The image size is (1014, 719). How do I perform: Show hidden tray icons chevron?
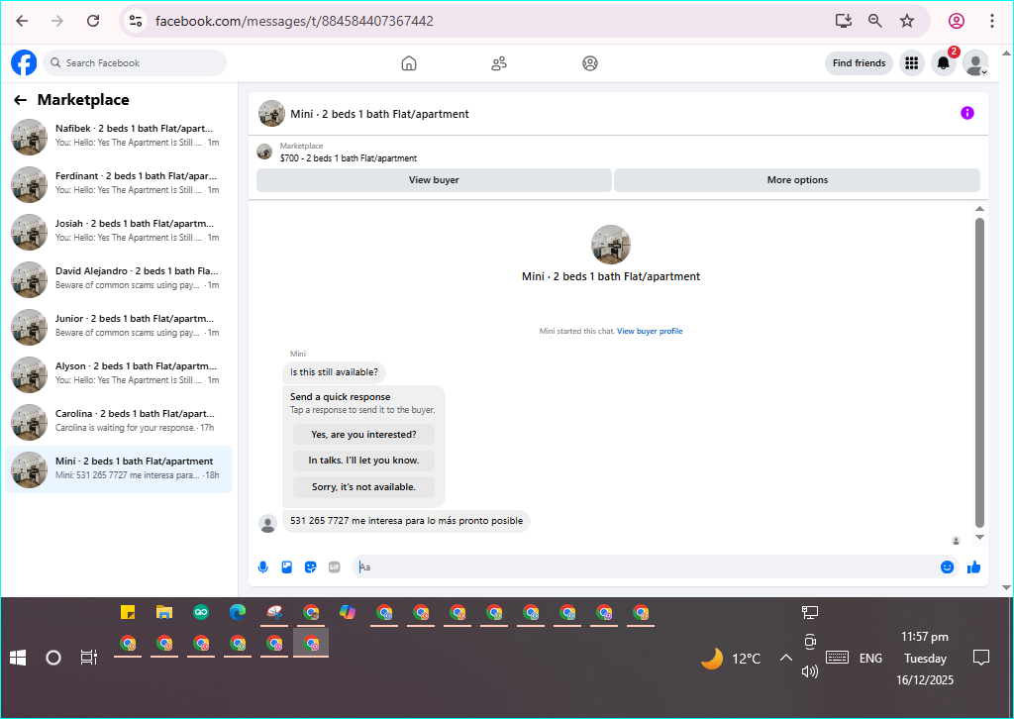click(x=785, y=659)
